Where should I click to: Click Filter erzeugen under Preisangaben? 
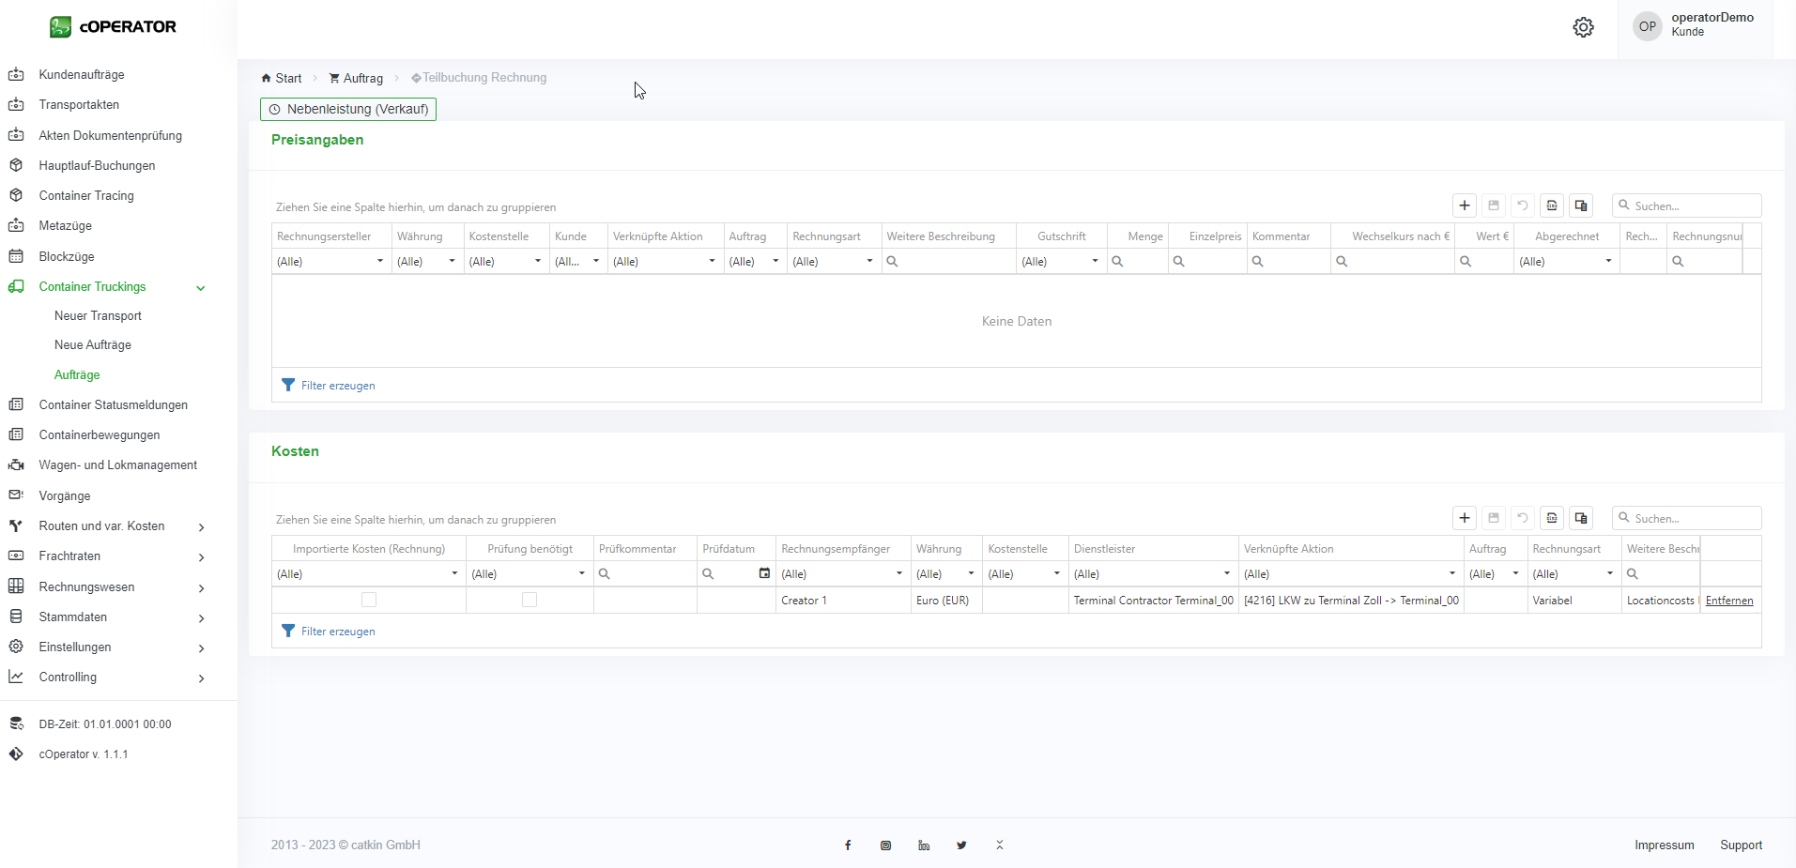tap(337, 386)
